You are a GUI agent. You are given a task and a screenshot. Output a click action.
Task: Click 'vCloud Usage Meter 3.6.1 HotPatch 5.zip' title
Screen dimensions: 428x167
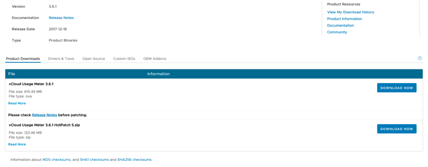click(x=44, y=125)
